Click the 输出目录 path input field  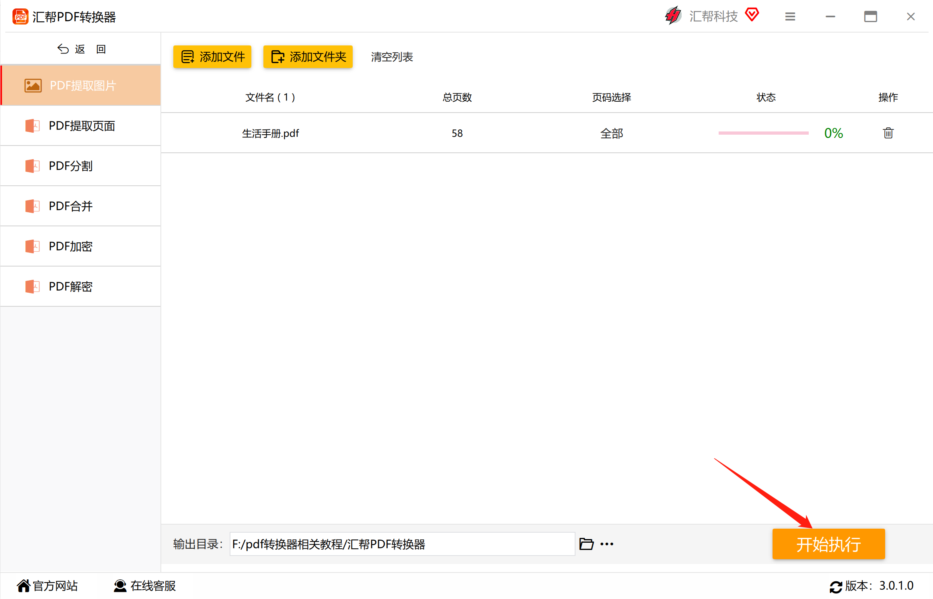point(402,544)
